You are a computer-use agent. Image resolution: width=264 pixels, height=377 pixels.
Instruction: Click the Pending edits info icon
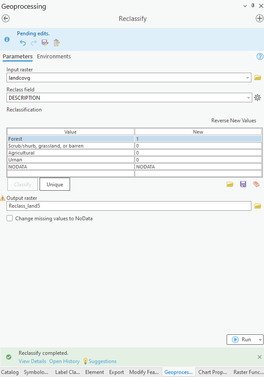7,39
